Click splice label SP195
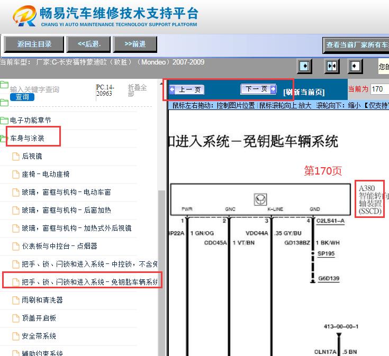 tap(326, 253)
